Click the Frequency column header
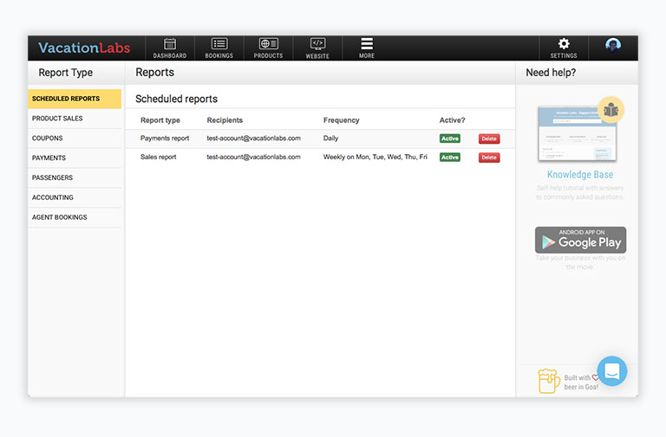 (341, 120)
